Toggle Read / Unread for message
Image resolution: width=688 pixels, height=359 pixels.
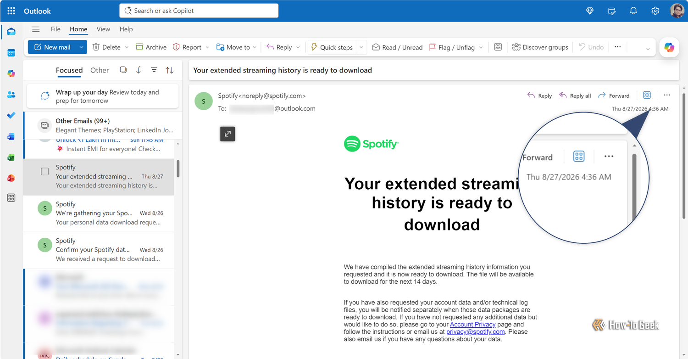coord(397,47)
